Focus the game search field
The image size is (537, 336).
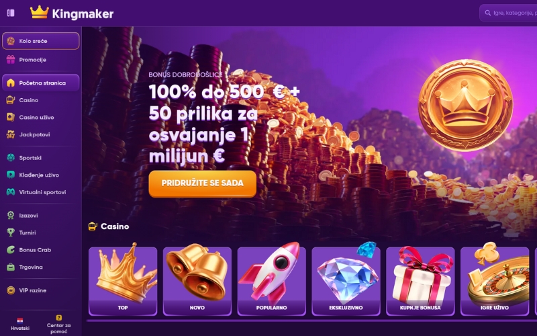[x=509, y=13]
